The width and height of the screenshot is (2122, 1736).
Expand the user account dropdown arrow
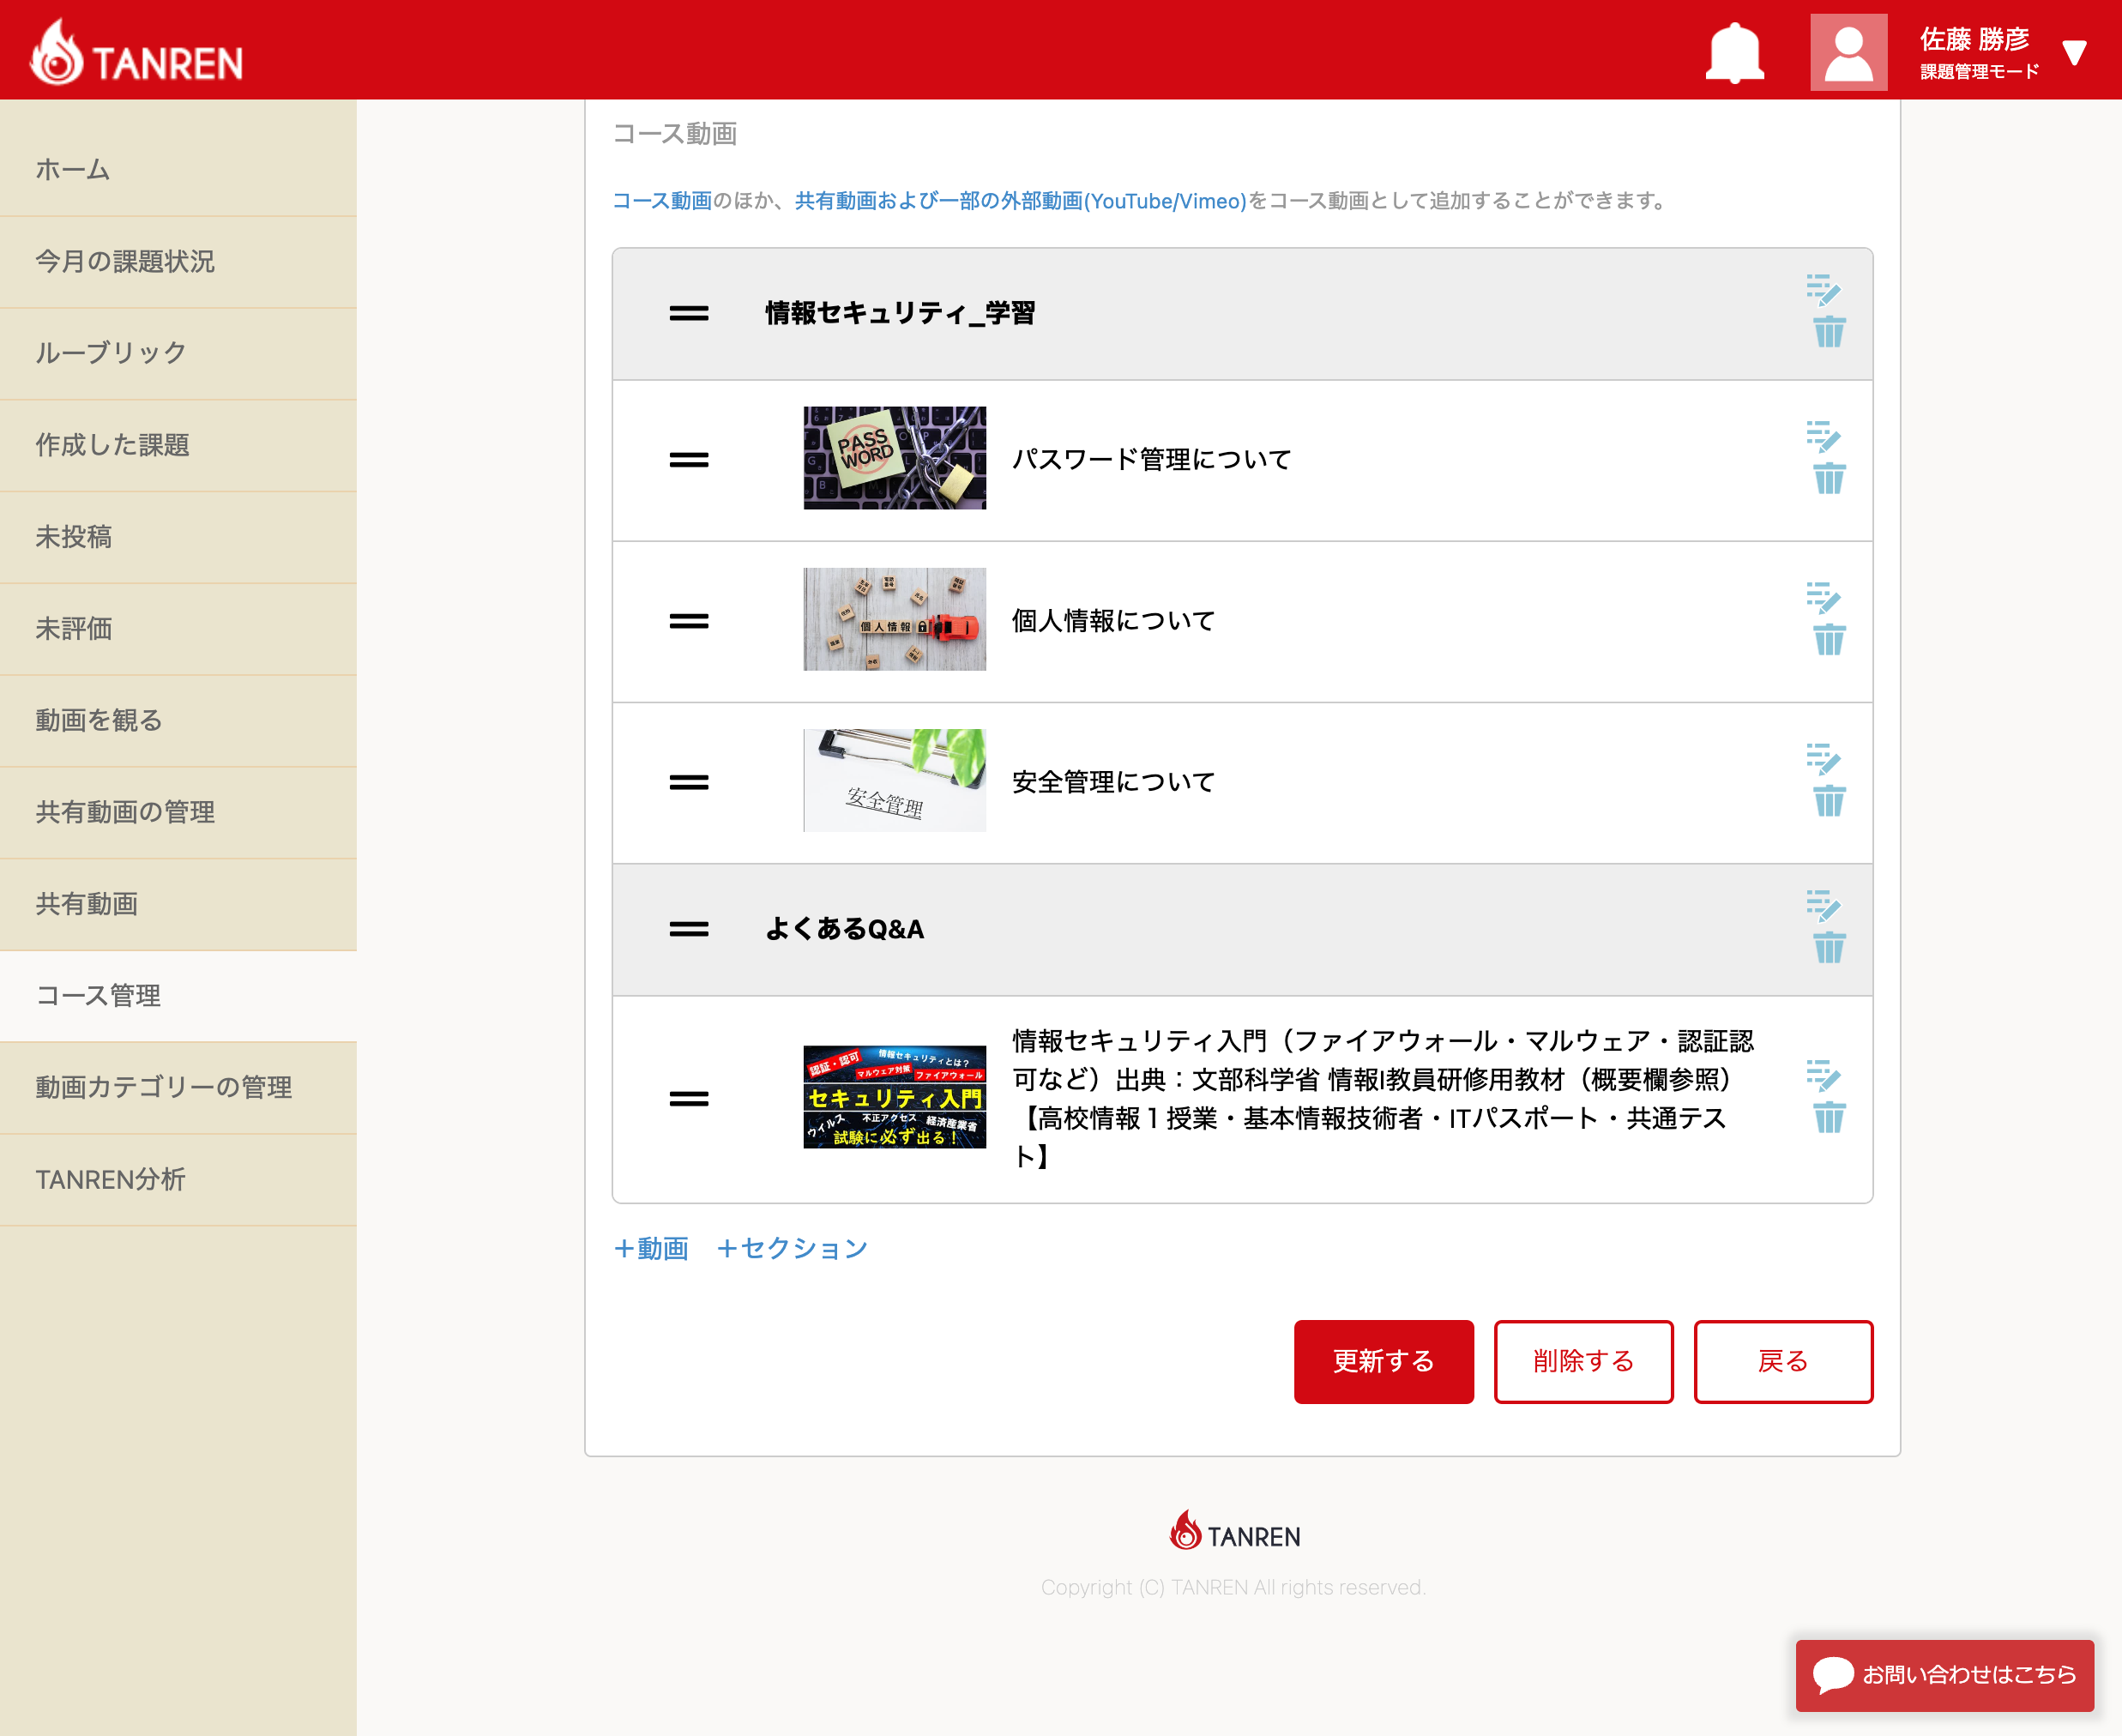2074,52
